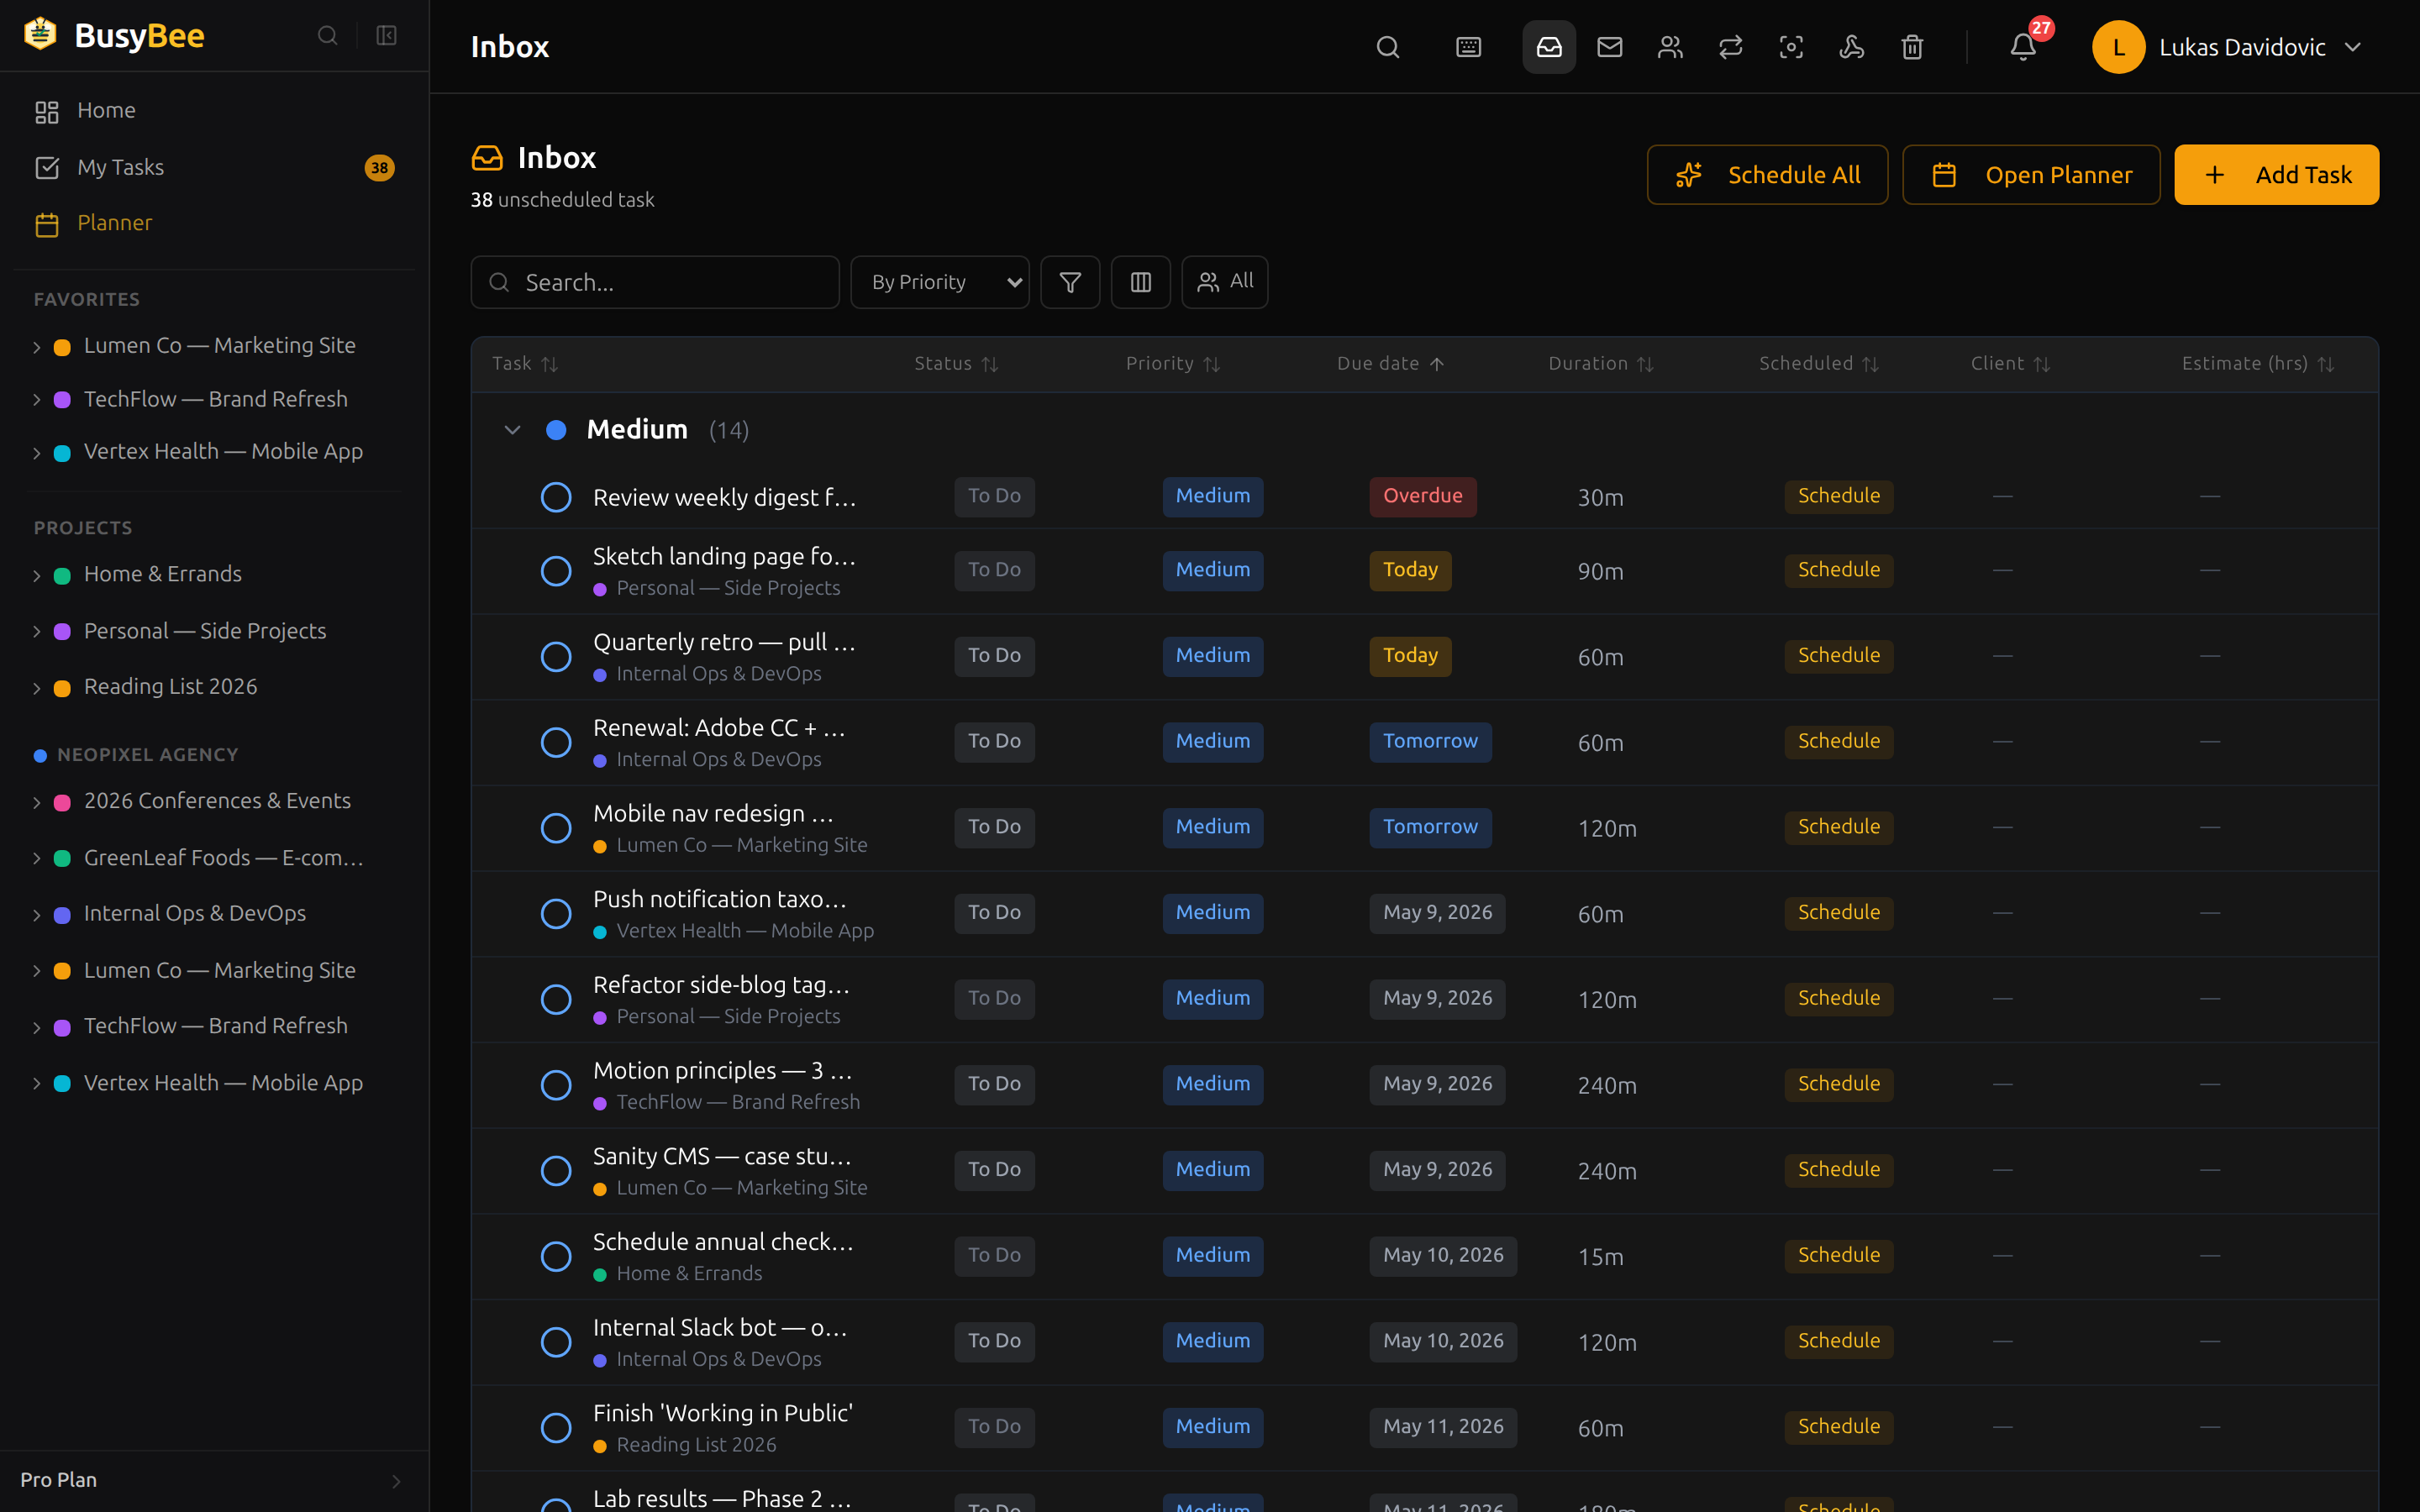The width and height of the screenshot is (2420, 1512).
Task: Select the Inbox tray icon in top bar
Action: pyautogui.click(x=1549, y=47)
